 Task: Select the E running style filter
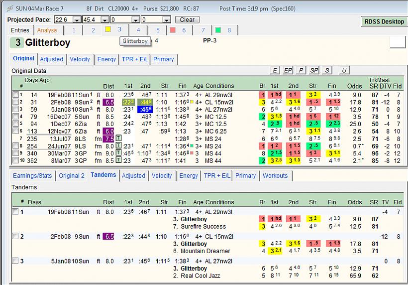(275, 70)
